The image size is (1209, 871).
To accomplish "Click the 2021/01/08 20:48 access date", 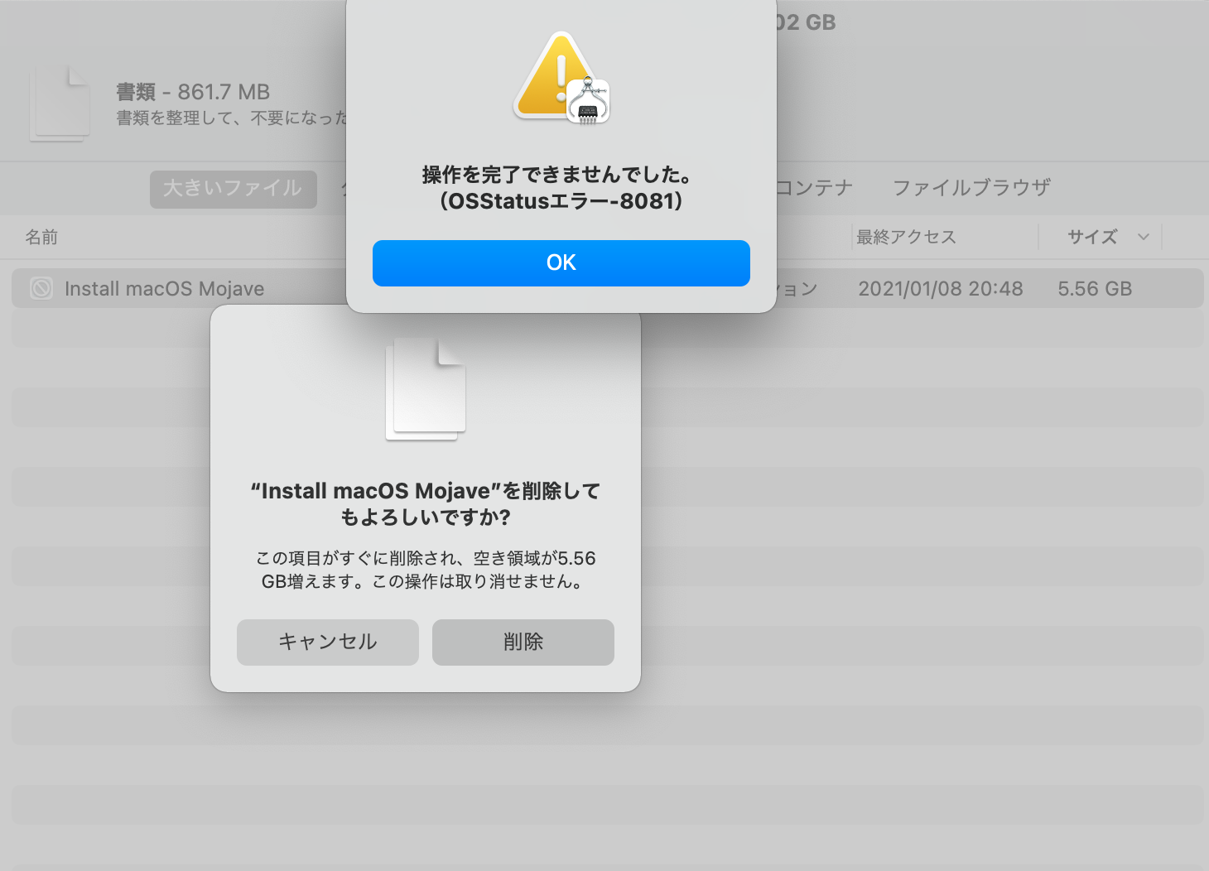I will tap(941, 289).
